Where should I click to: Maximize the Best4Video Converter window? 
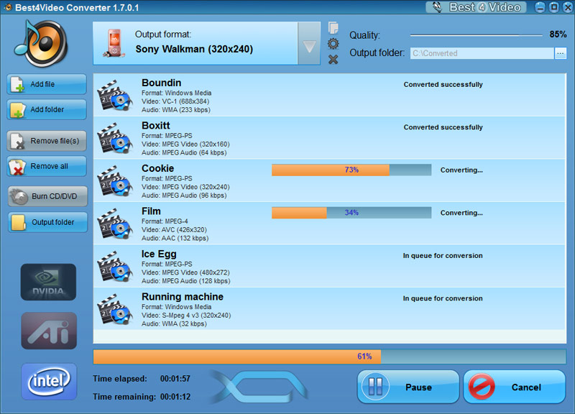554,7
